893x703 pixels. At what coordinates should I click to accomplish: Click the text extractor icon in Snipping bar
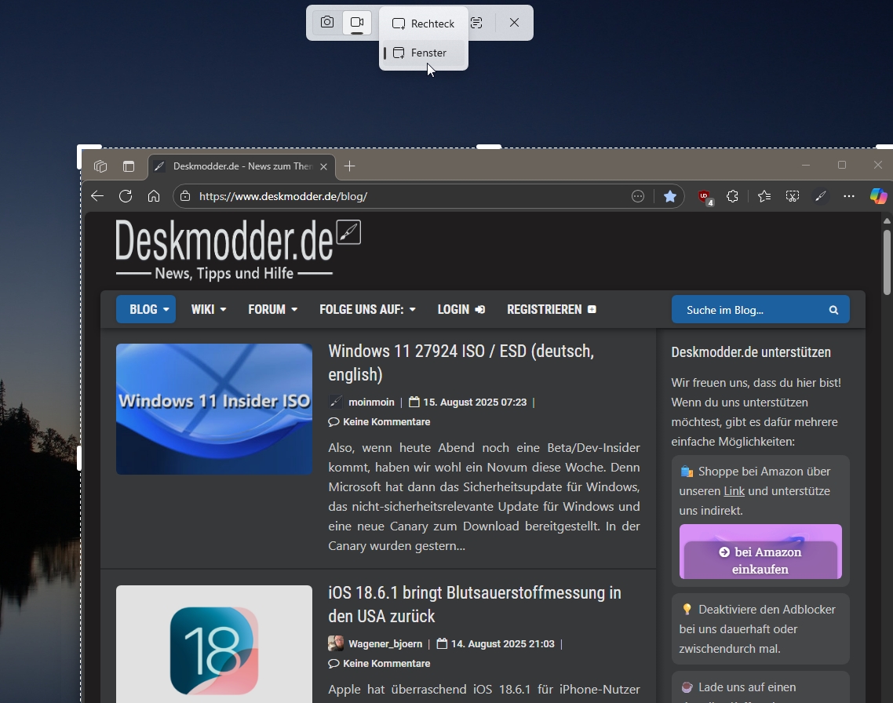click(x=476, y=23)
